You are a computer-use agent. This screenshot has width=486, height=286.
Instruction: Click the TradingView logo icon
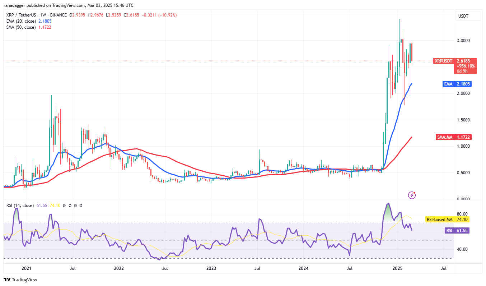7,280
